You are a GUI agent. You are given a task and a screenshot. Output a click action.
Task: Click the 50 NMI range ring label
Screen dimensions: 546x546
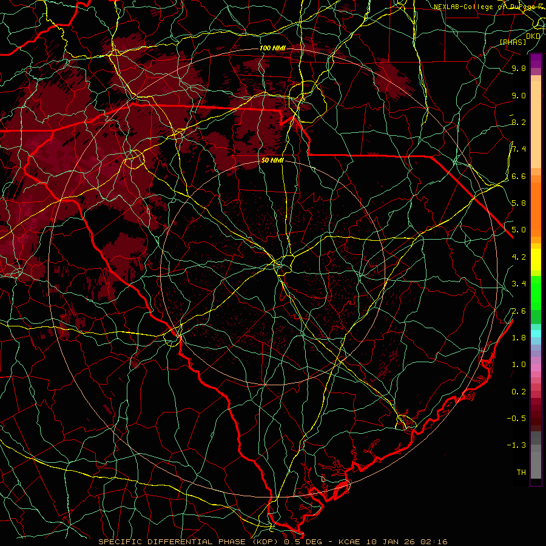click(272, 161)
